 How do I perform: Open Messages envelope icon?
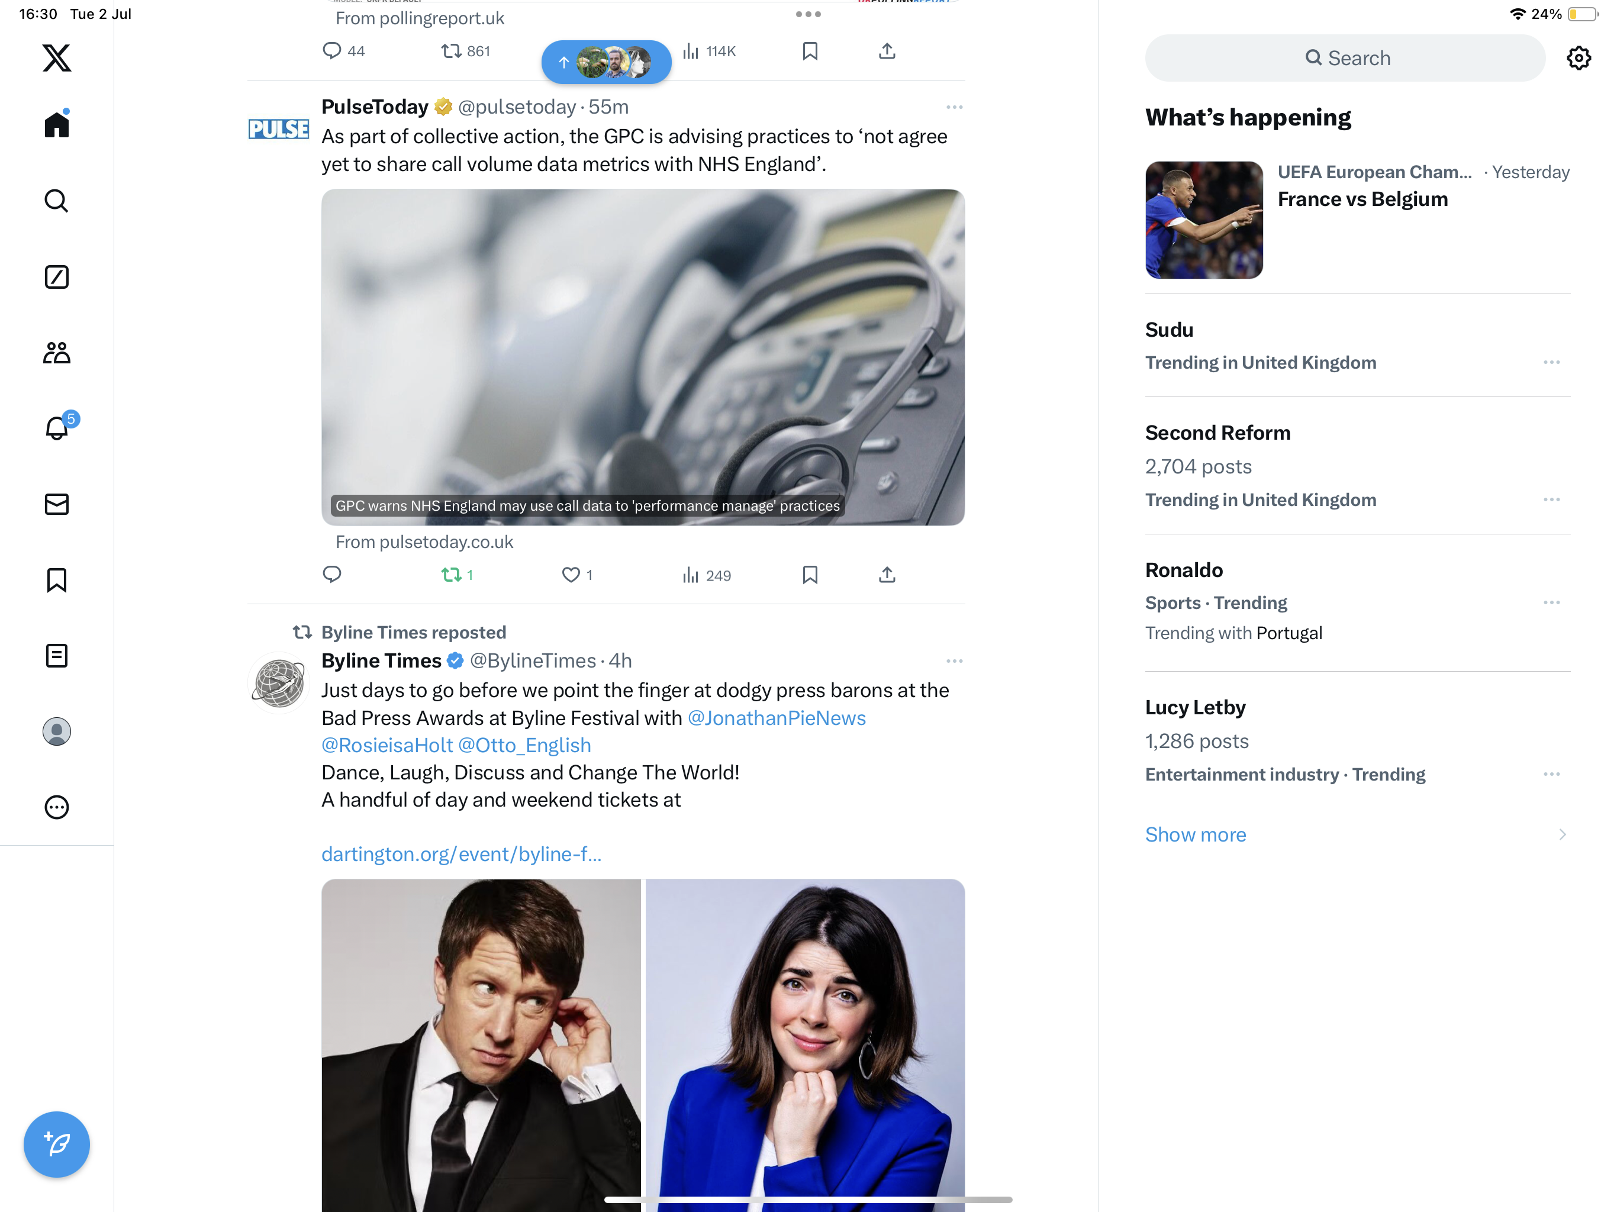[x=56, y=504]
